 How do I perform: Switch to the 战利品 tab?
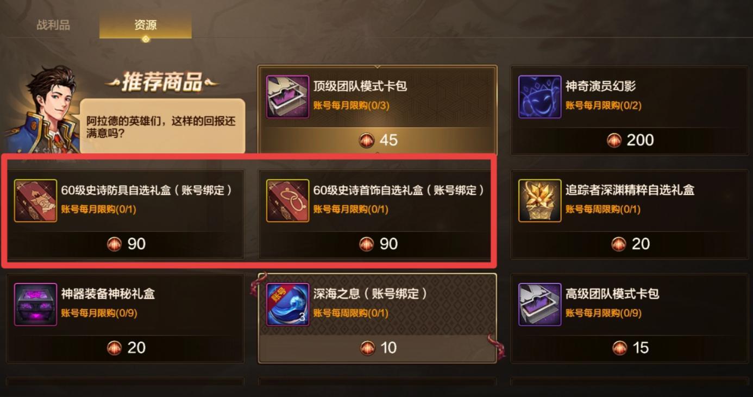point(53,25)
